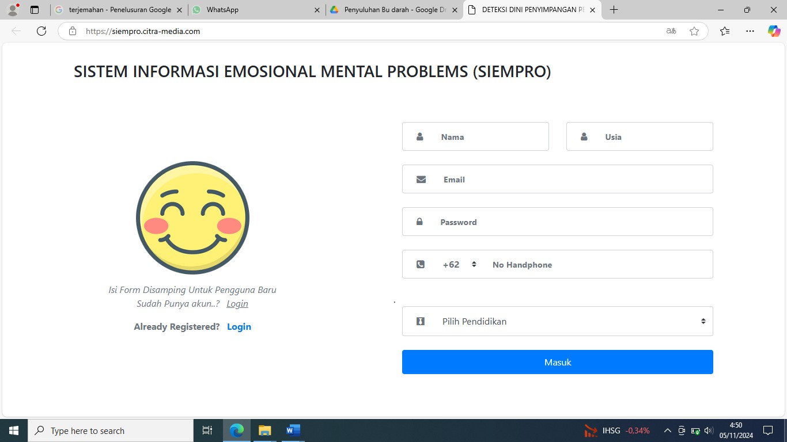Add page to favorites star icon
787x442 pixels.
tap(694, 31)
